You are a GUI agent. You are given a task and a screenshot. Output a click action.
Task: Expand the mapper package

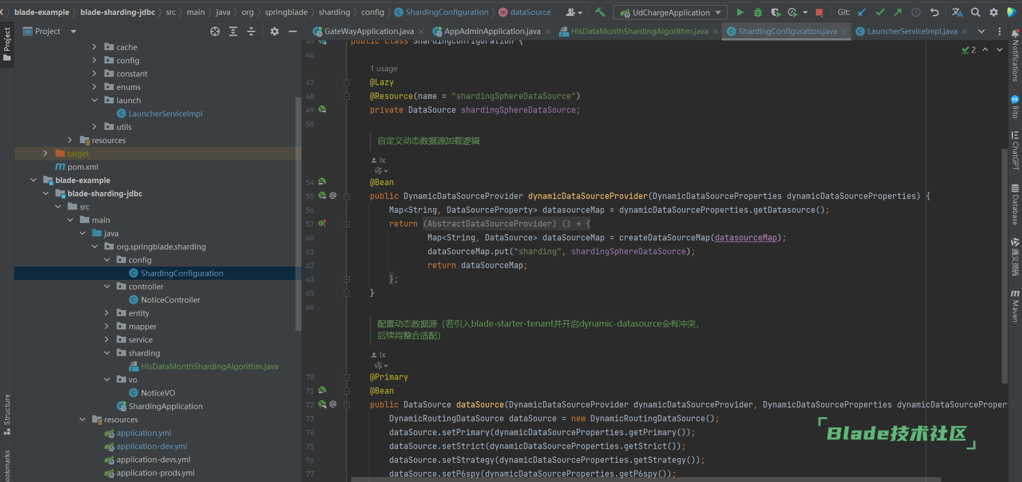(106, 326)
